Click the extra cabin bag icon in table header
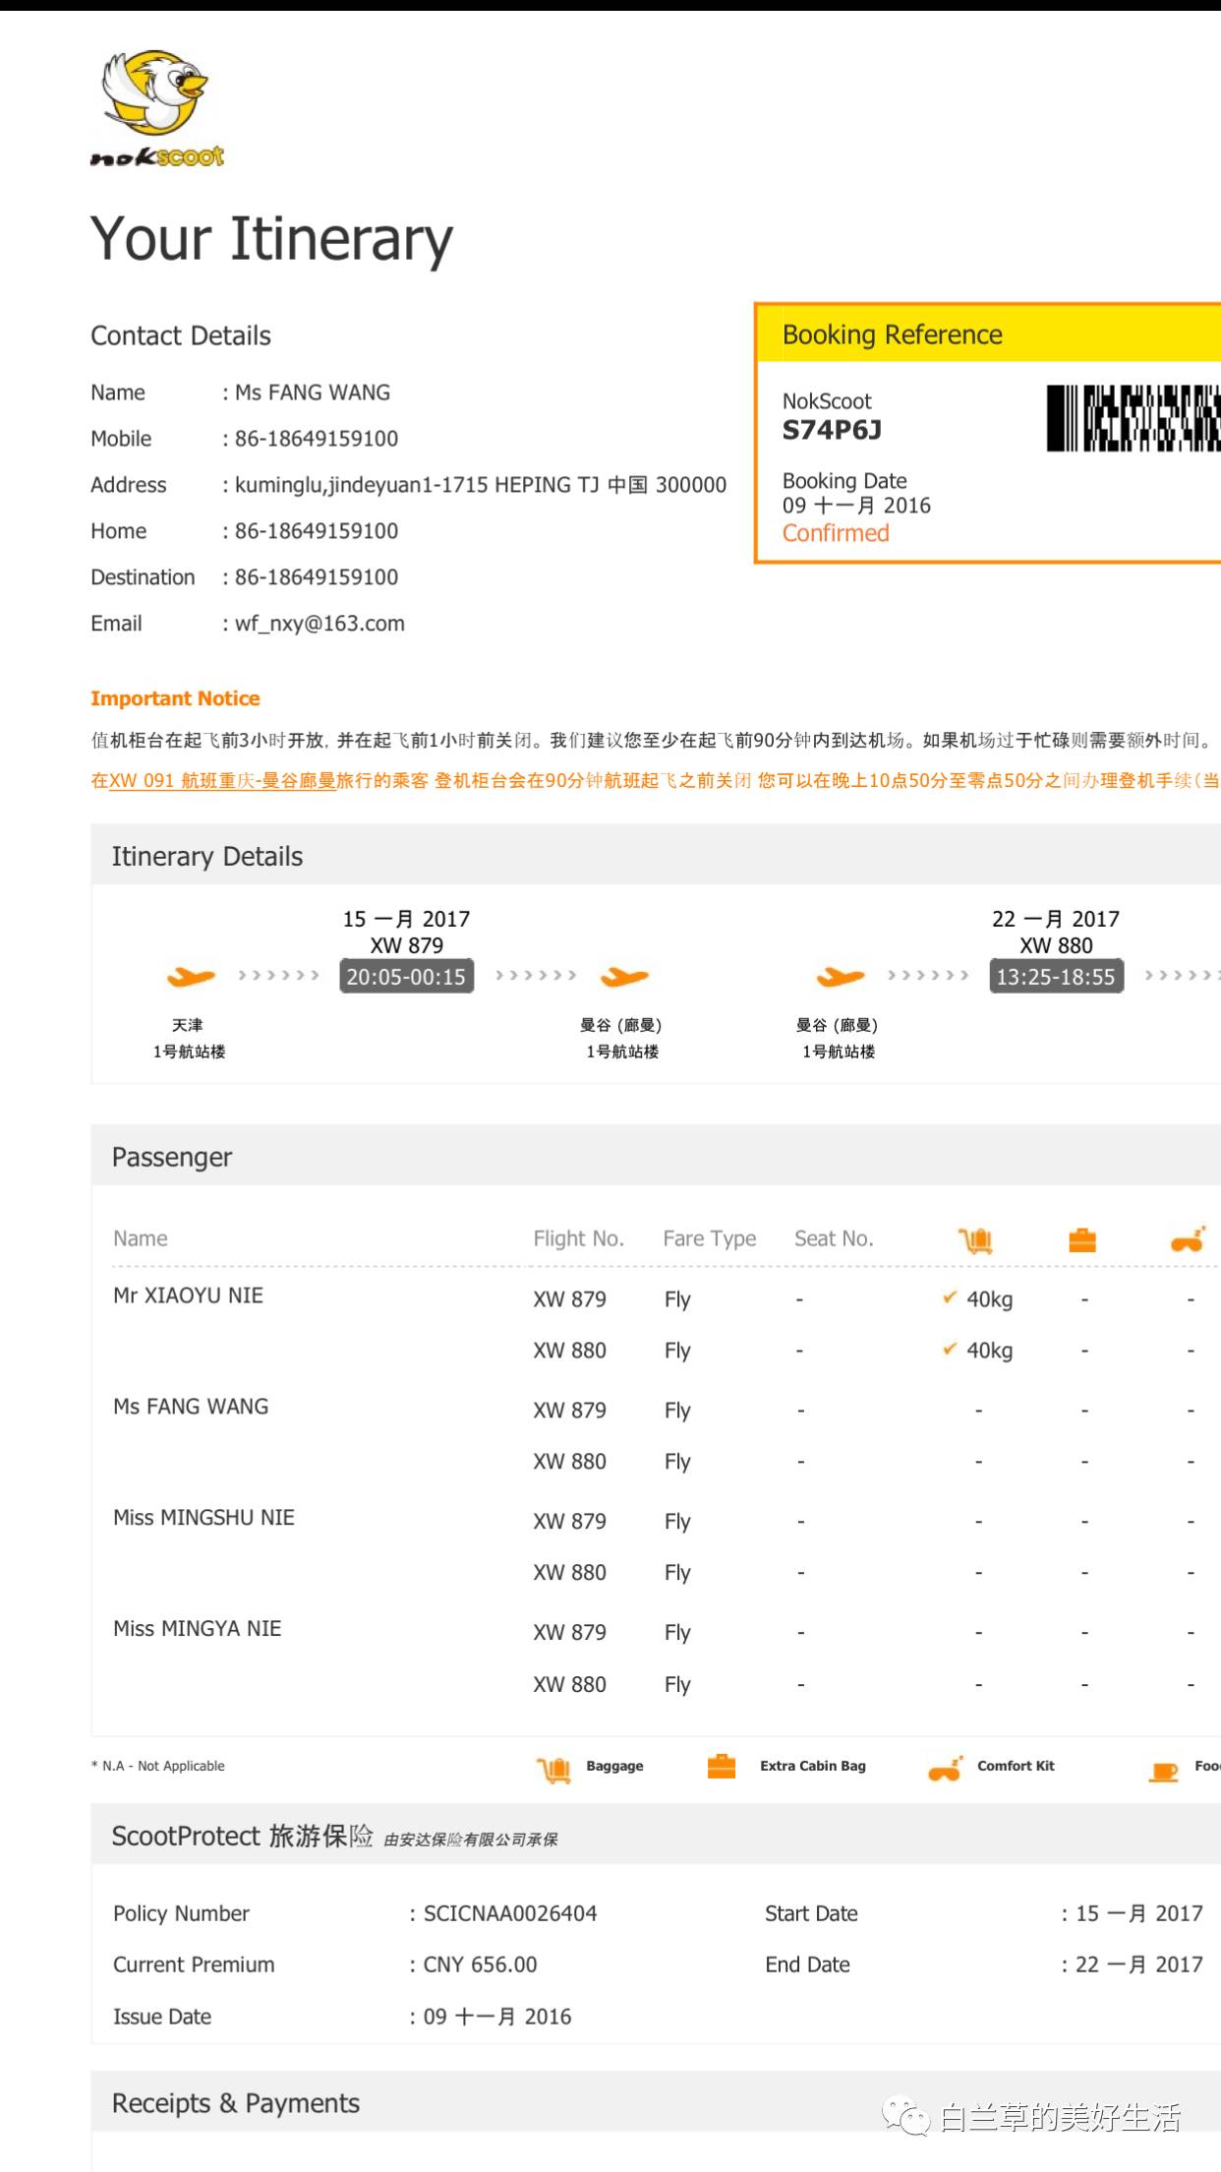This screenshot has height=2172, width=1221. (1082, 1240)
